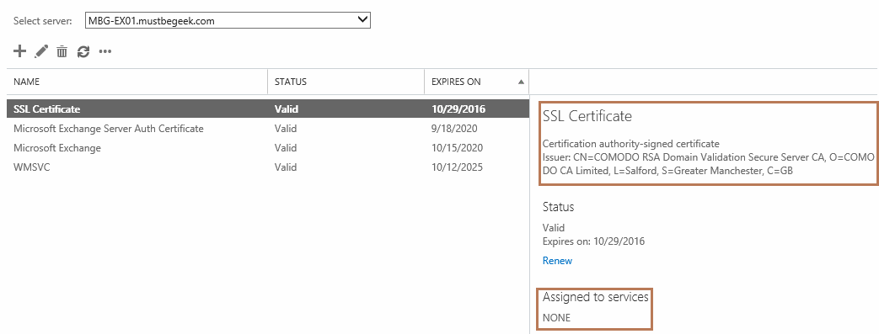This screenshot has width=879, height=334.
Task: Sort by the NAME column header
Action: click(x=26, y=82)
